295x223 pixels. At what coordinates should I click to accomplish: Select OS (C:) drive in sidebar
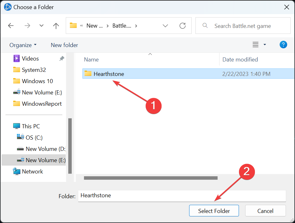click(x=34, y=137)
